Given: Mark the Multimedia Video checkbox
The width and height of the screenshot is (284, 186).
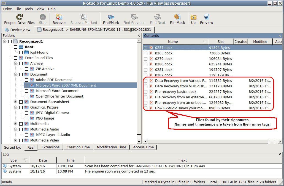Looking at the screenshot, I should [x=21, y=140].
